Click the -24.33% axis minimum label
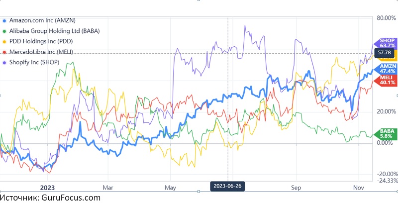This screenshot has width=398, height=205. point(386,181)
